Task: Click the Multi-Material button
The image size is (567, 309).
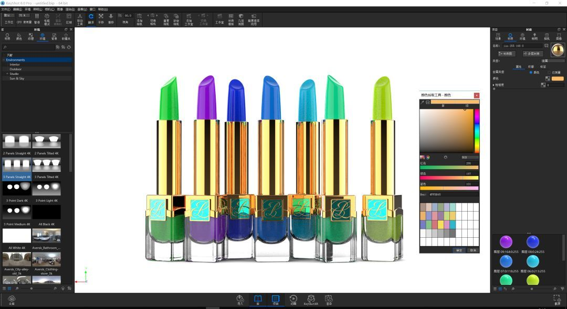Action: click(x=533, y=53)
